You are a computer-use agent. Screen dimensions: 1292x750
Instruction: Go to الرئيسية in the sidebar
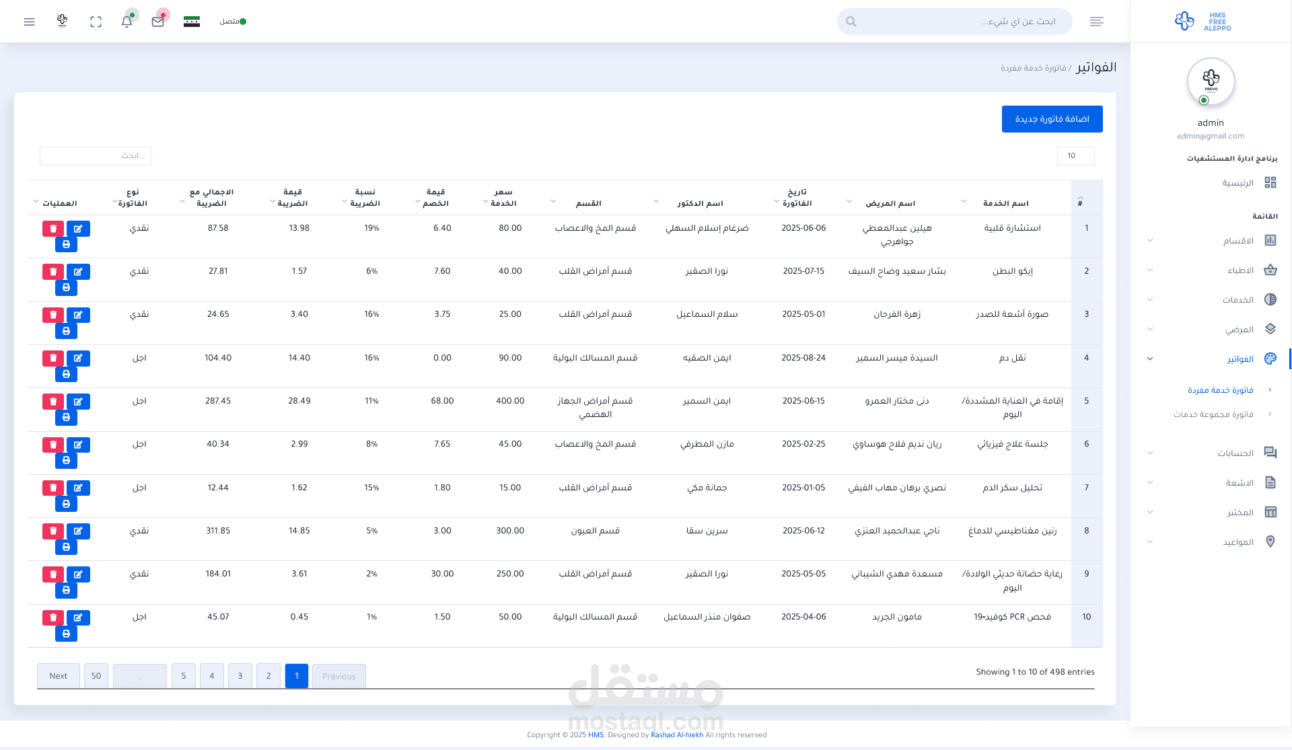click(x=1237, y=183)
